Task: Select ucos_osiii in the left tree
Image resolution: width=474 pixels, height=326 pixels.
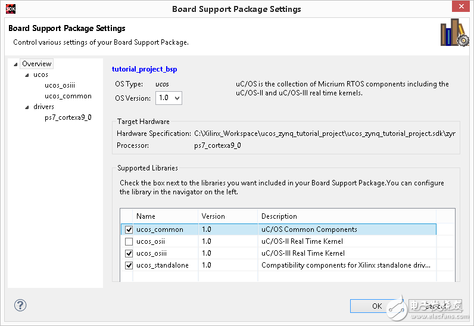Action: click(60, 85)
